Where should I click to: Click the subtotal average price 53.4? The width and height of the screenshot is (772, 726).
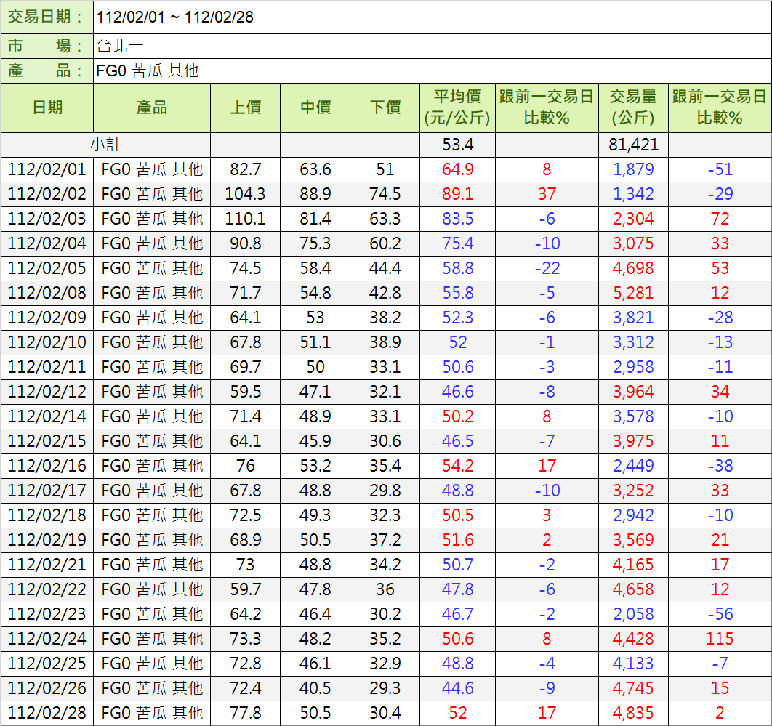(x=457, y=145)
